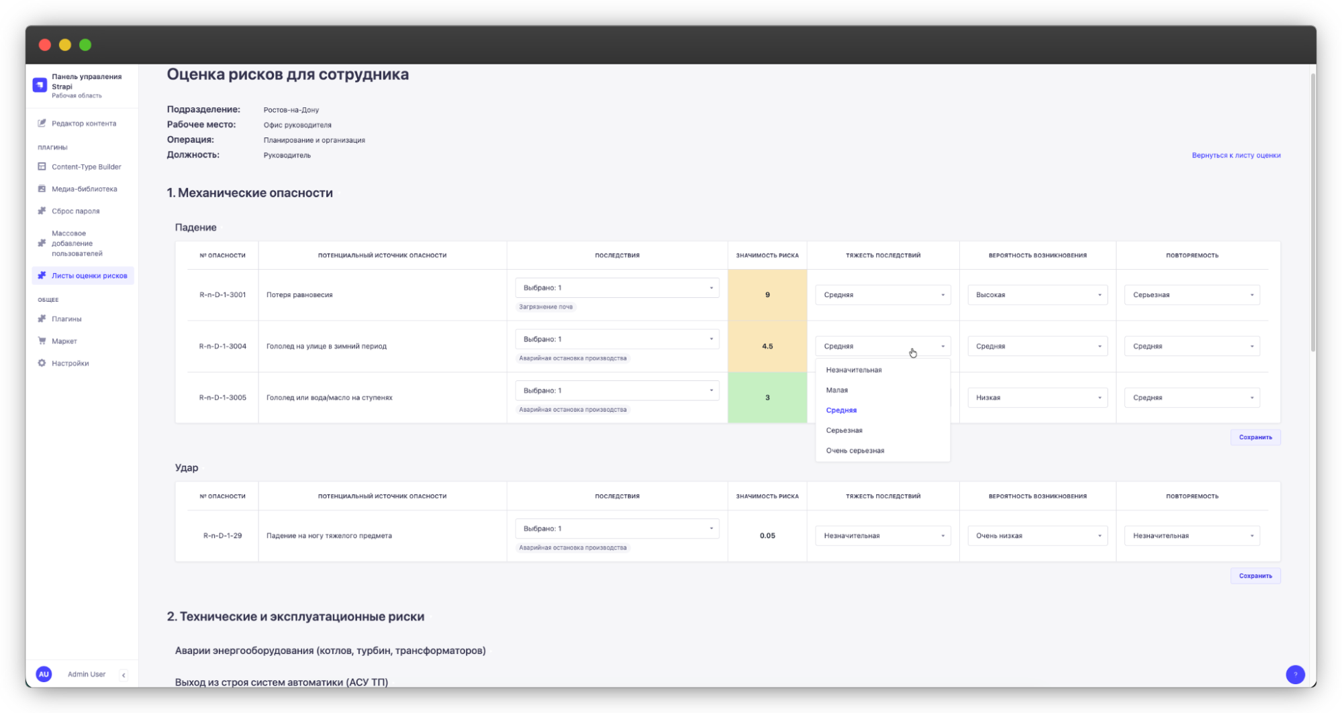Image resolution: width=1342 pixels, height=713 pixels.
Task: Open probability dropdown showing Очень низкая
Action: pos(1037,535)
